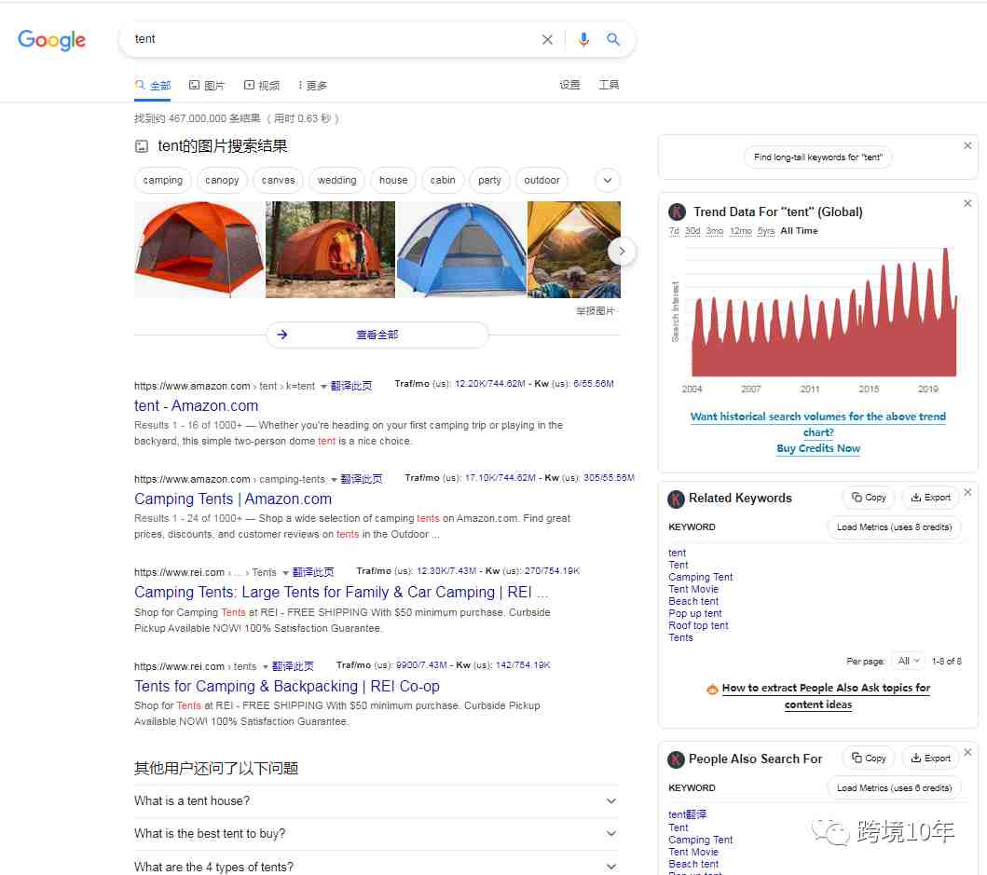
Task: Open 'Camping Tents: Large Tents for Family' REI result
Action: pyautogui.click(x=341, y=593)
